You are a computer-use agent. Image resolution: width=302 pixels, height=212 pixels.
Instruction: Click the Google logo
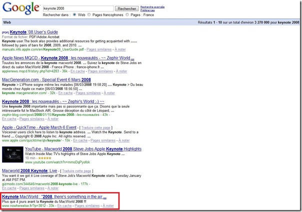click(x=21, y=8)
